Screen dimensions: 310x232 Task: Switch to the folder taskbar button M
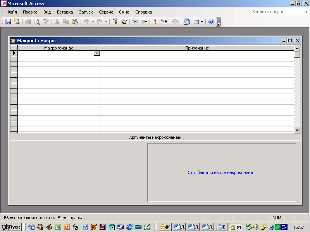165,227
